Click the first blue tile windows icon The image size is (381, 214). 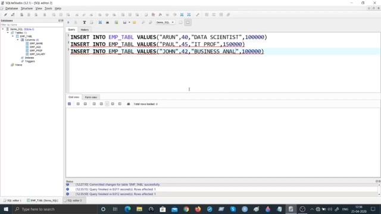[x=182, y=14]
